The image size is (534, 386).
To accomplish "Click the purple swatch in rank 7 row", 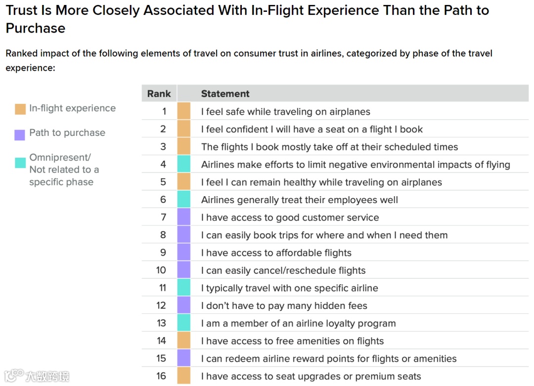I will [184, 217].
